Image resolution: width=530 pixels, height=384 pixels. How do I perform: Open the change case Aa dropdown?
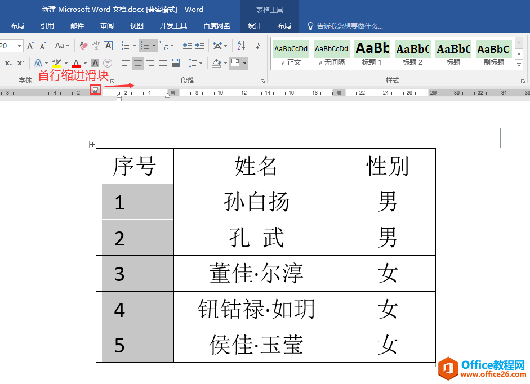62,46
